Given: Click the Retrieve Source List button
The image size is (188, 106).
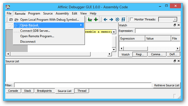Looking at the screenshot, I should coord(167,85).
